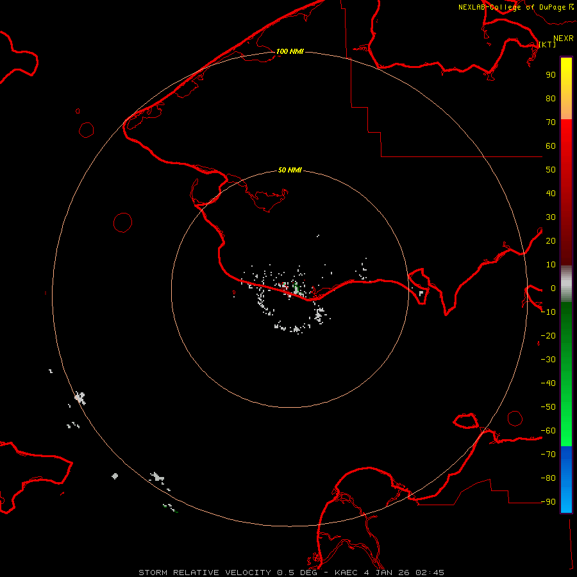
Task: Click the -50 velocity scale label
Action: pos(548,407)
